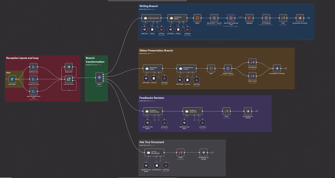Select the Simple Memory sub-node
The image size is (335, 178).
tap(157, 166)
